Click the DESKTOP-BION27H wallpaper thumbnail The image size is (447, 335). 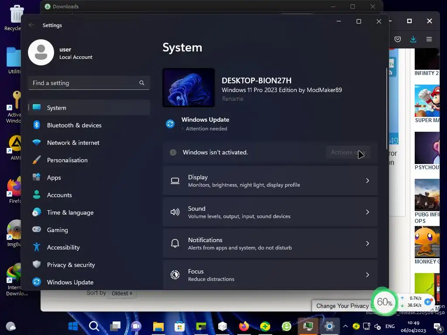[x=189, y=88]
